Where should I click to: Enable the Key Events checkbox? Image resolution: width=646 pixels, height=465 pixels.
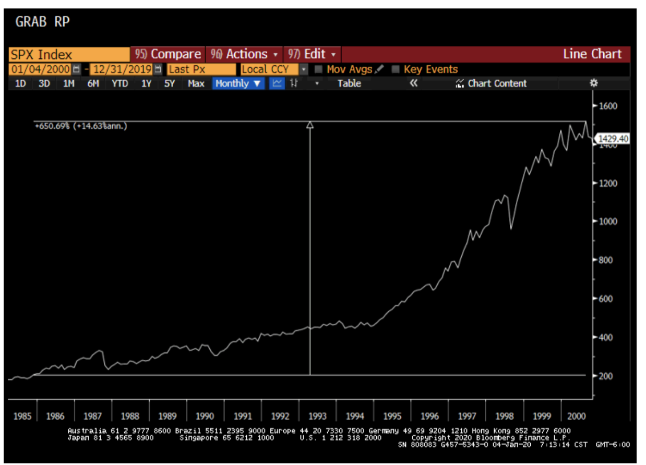click(x=396, y=69)
